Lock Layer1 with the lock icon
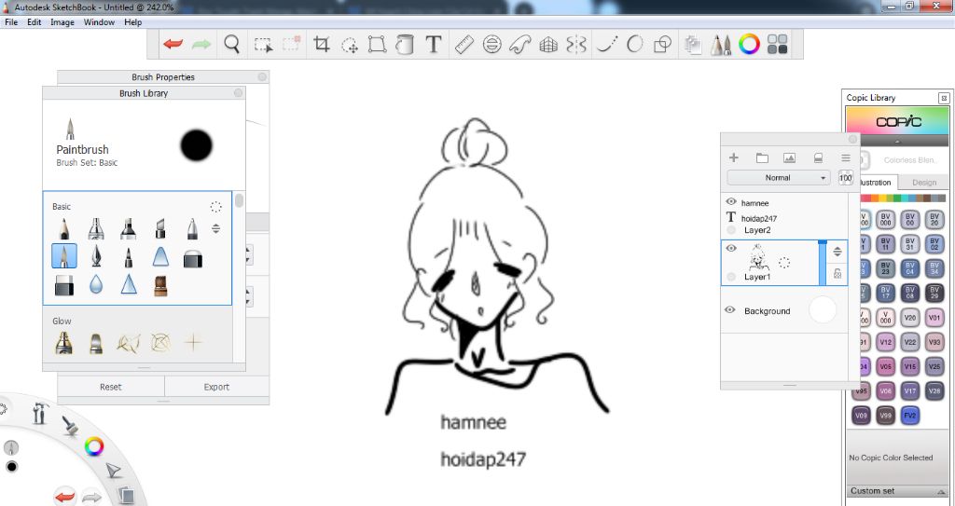The height and width of the screenshot is (506, 955). [837, 273]
